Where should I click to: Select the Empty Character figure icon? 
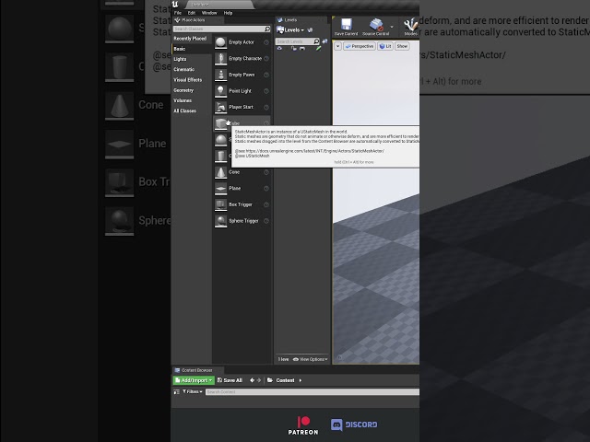(x=220, y=59)
